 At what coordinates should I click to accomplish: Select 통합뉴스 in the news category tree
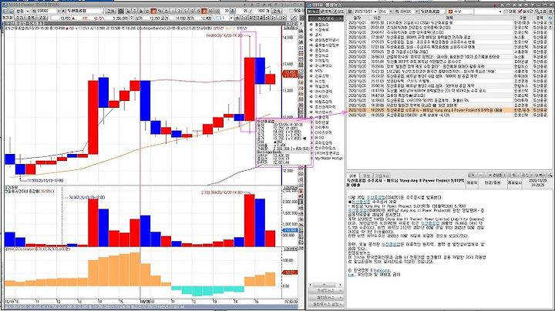click(x=321, y=25)
